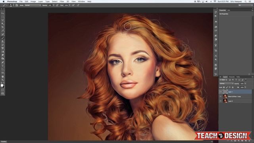Image resolution: width=254 pixels, height=143 pixels.
Task: Switch to the Channels tab
Action: click(x=232, y=77)
